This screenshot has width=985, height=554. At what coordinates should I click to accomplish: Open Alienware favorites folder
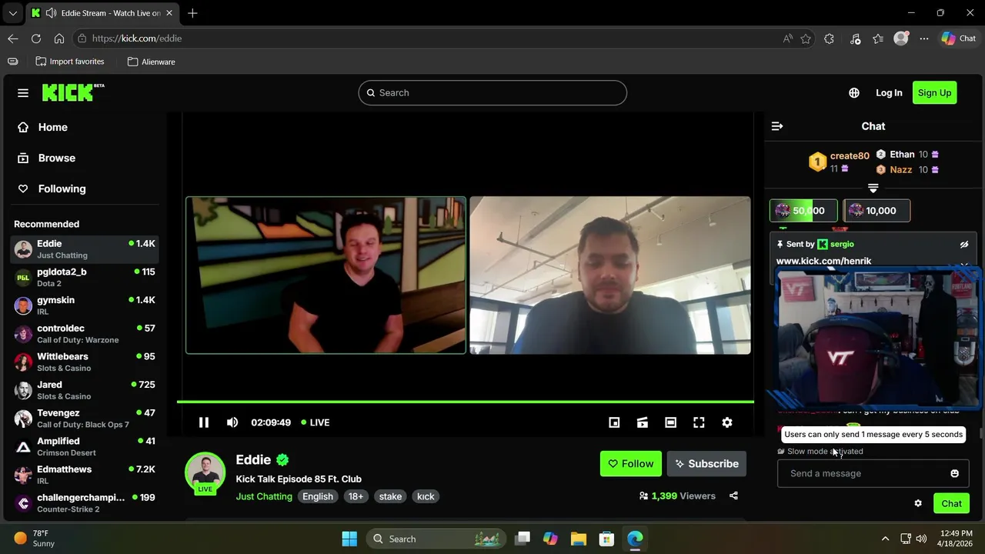pos(152,62)
